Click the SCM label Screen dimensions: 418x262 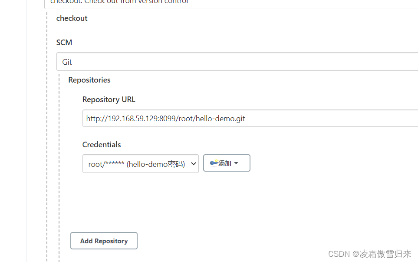coord(64,43)
